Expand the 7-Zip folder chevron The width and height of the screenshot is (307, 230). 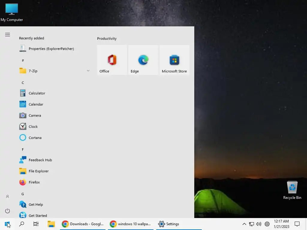click(88, 71)
